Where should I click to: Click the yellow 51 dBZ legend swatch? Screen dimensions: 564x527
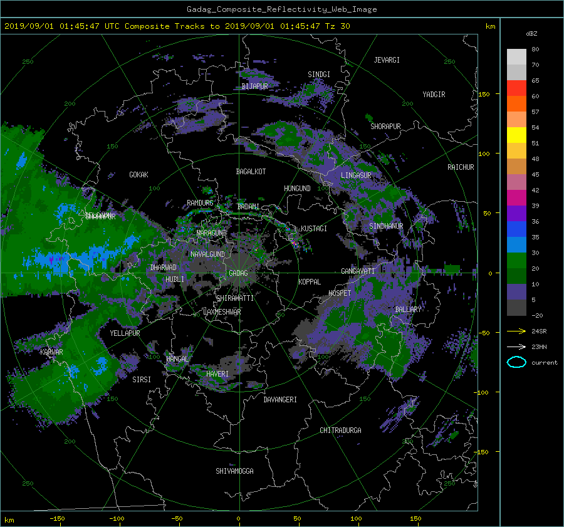point(516,135)
